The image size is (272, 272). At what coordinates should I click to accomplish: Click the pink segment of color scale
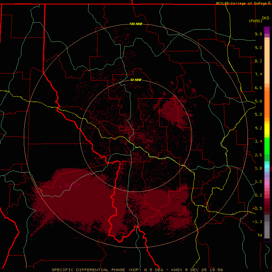coord(267,183)
